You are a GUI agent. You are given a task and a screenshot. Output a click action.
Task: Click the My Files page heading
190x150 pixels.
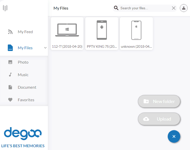61,8
